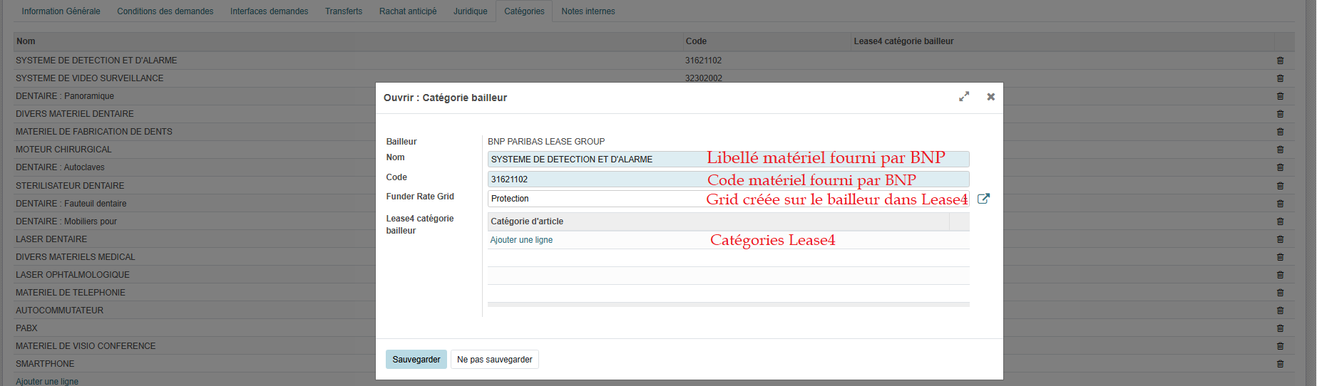Remove the PABX row with trash icon
The height and width of the screenshot is (386, 1317).
coord(1280,328)
